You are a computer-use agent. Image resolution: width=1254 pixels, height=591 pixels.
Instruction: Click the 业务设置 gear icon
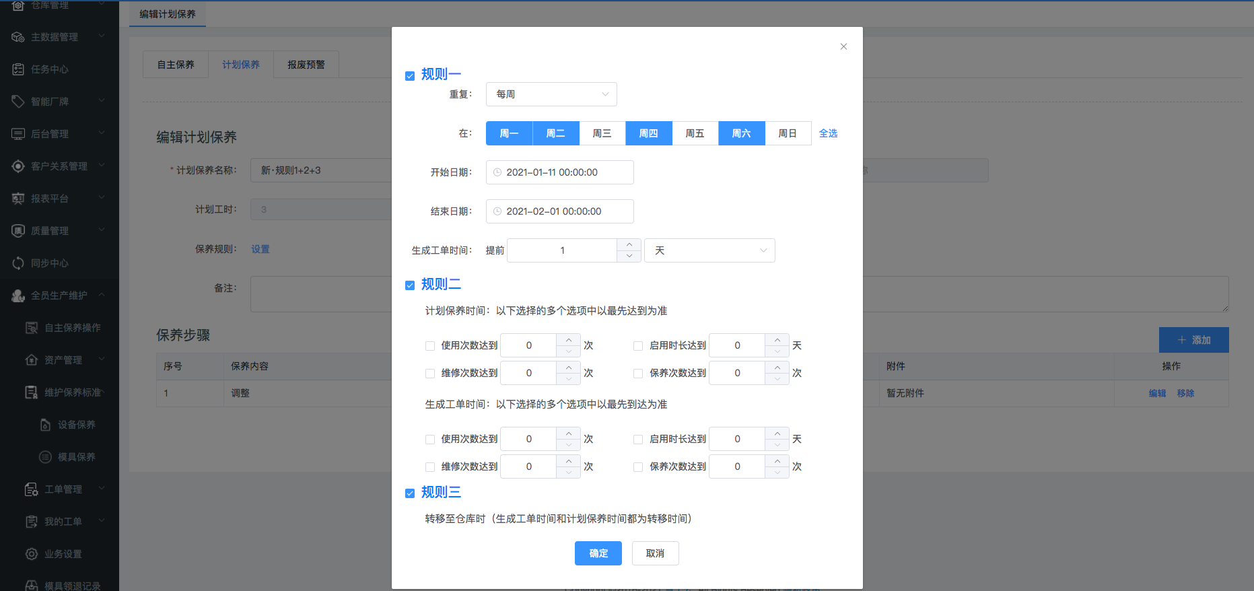(x=32, y=554)
